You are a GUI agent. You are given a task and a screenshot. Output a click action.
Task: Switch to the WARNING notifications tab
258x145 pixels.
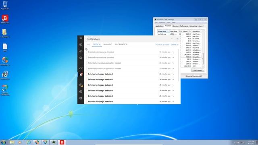click(108, 44)
